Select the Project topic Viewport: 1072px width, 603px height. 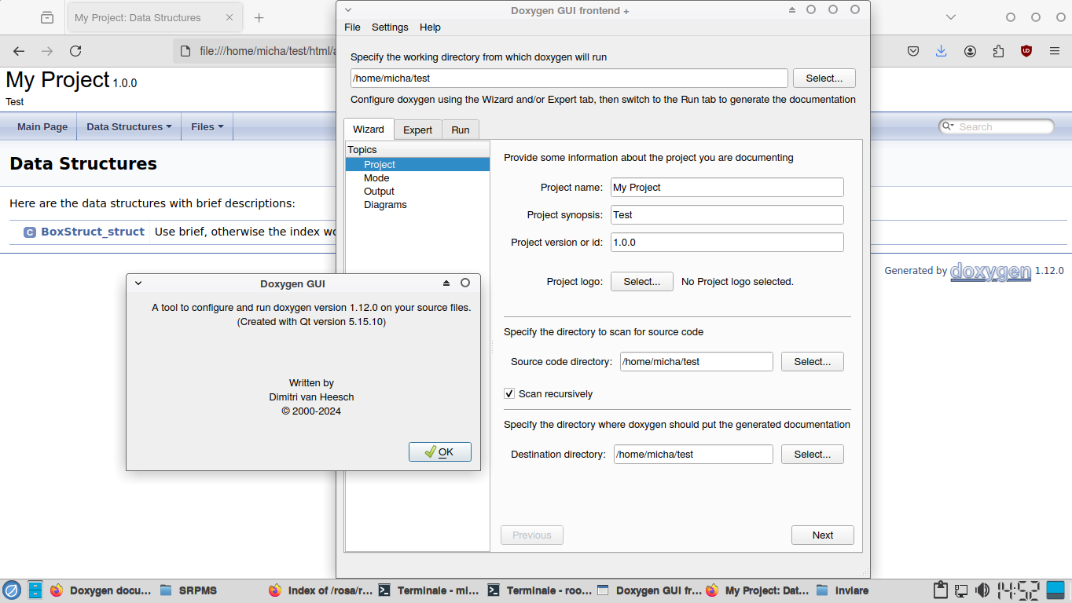click(x=417, y=165)
